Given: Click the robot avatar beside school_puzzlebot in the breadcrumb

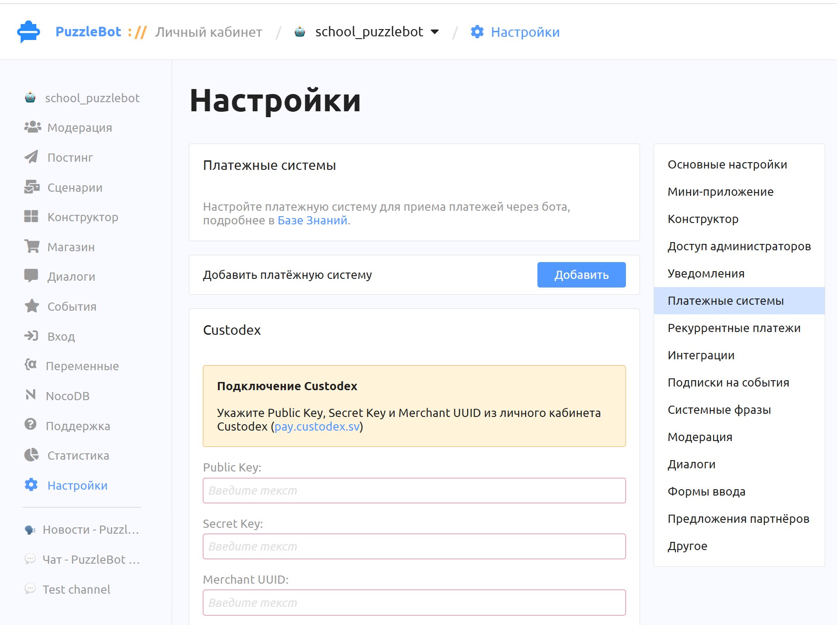Looking at the screenshot, I should (300, 32).
